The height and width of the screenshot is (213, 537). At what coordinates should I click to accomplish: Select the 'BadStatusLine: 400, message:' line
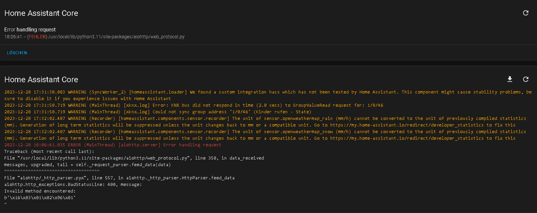click(x=73, y=185)
